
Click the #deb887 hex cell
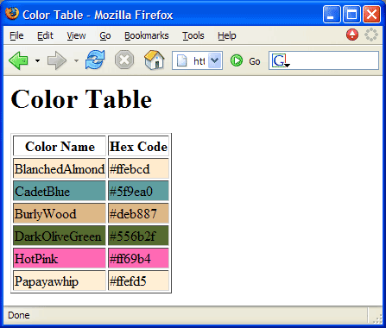tap(138, 213)
